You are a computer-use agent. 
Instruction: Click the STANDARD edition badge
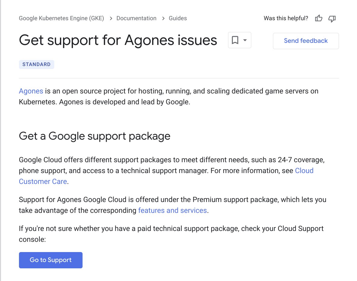pyautogui.click(x=36, y=64)
